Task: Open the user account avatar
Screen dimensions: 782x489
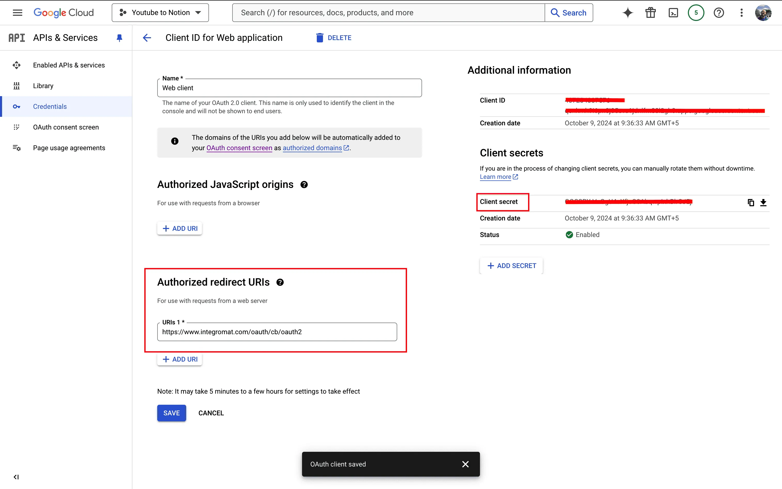Action: (x=763, y=13)
